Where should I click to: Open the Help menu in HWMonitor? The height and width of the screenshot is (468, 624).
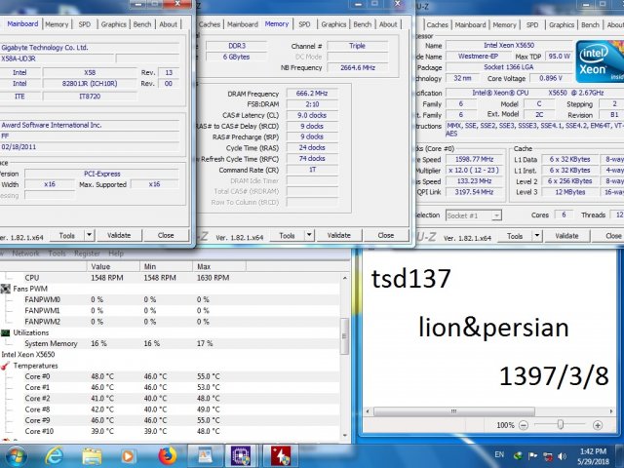(116, 253)
